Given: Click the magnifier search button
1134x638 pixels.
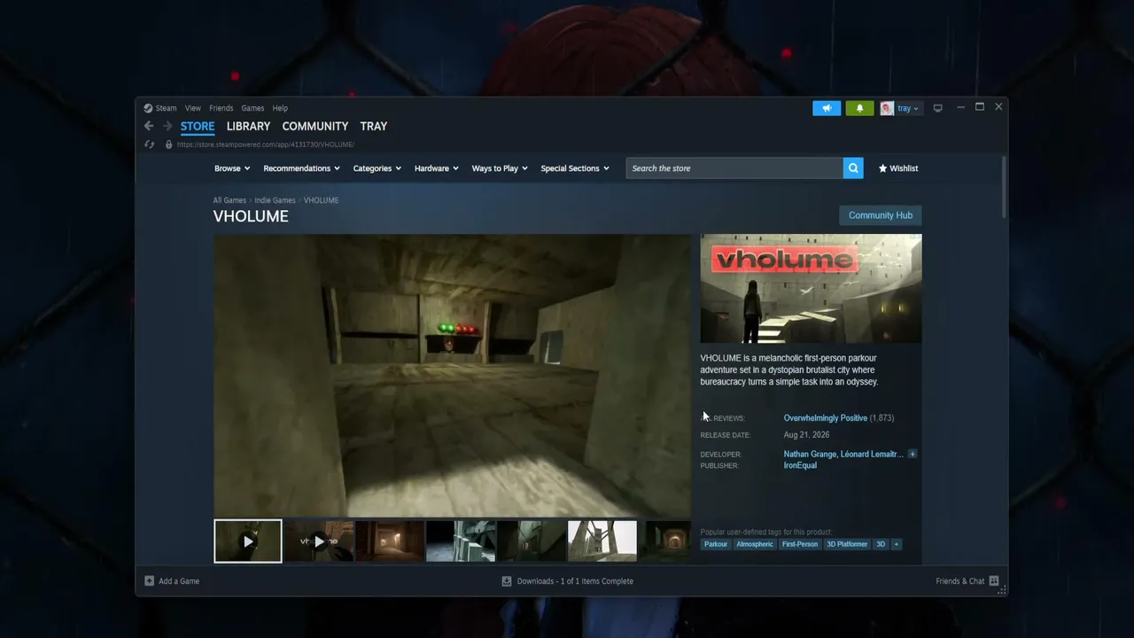Looking at the screenshot, I should tap(853, 168).
